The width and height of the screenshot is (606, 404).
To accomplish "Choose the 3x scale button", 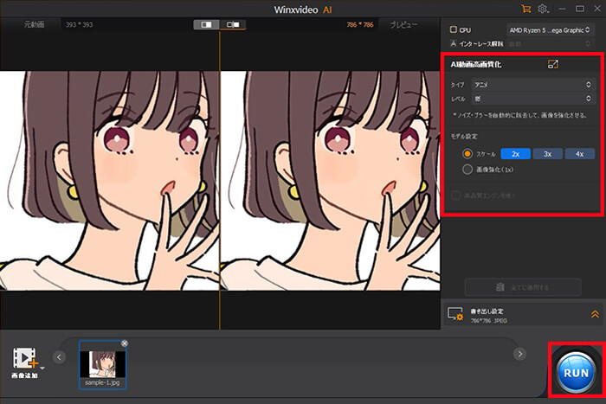I will point(548,154).
